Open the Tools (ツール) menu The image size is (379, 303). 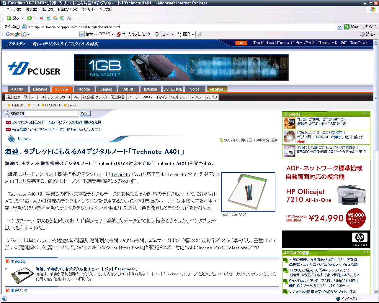coord(88,9)
